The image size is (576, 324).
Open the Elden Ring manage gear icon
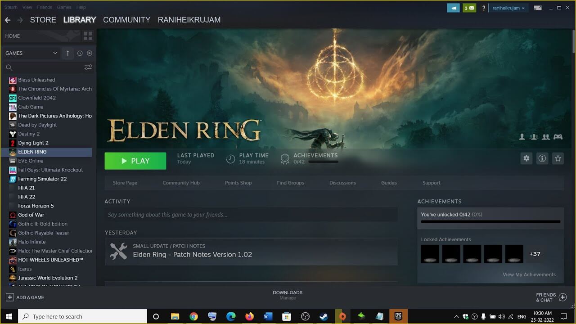(x=526, y=158)
